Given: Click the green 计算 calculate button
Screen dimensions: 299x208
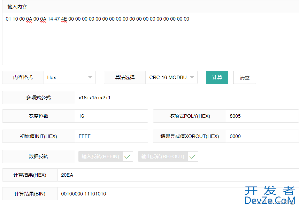Looking at the screenshot, I should (x=217, y=77).
